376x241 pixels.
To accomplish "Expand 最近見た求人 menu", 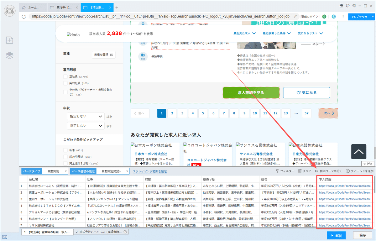I will tap(245, 33).
